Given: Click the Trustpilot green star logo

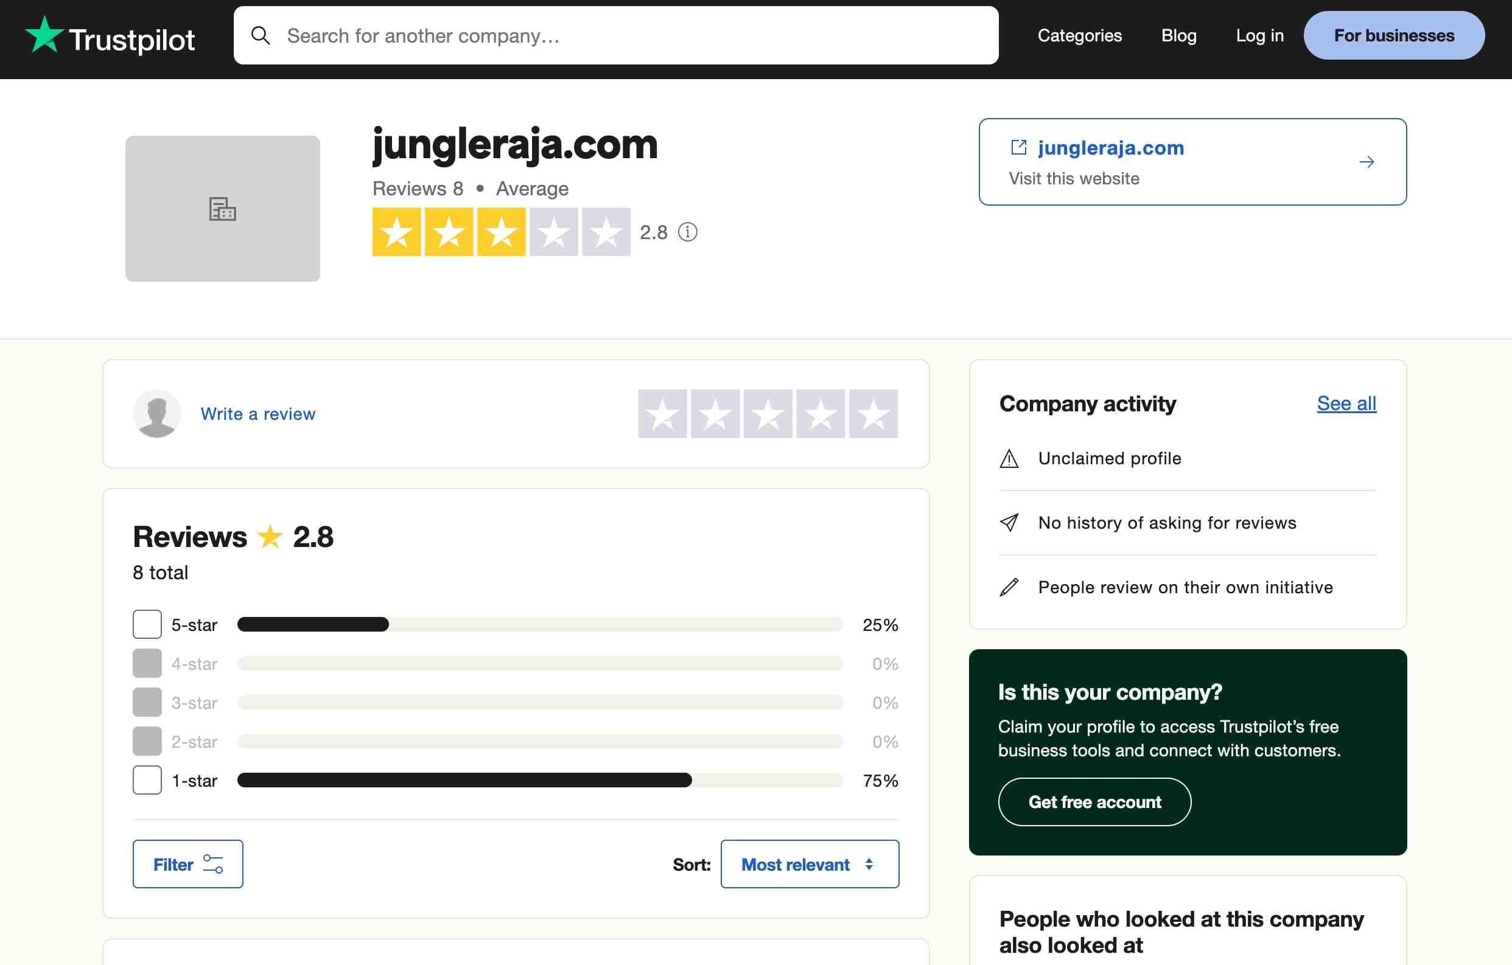Looking at the screenshot, I should [44, 34].
